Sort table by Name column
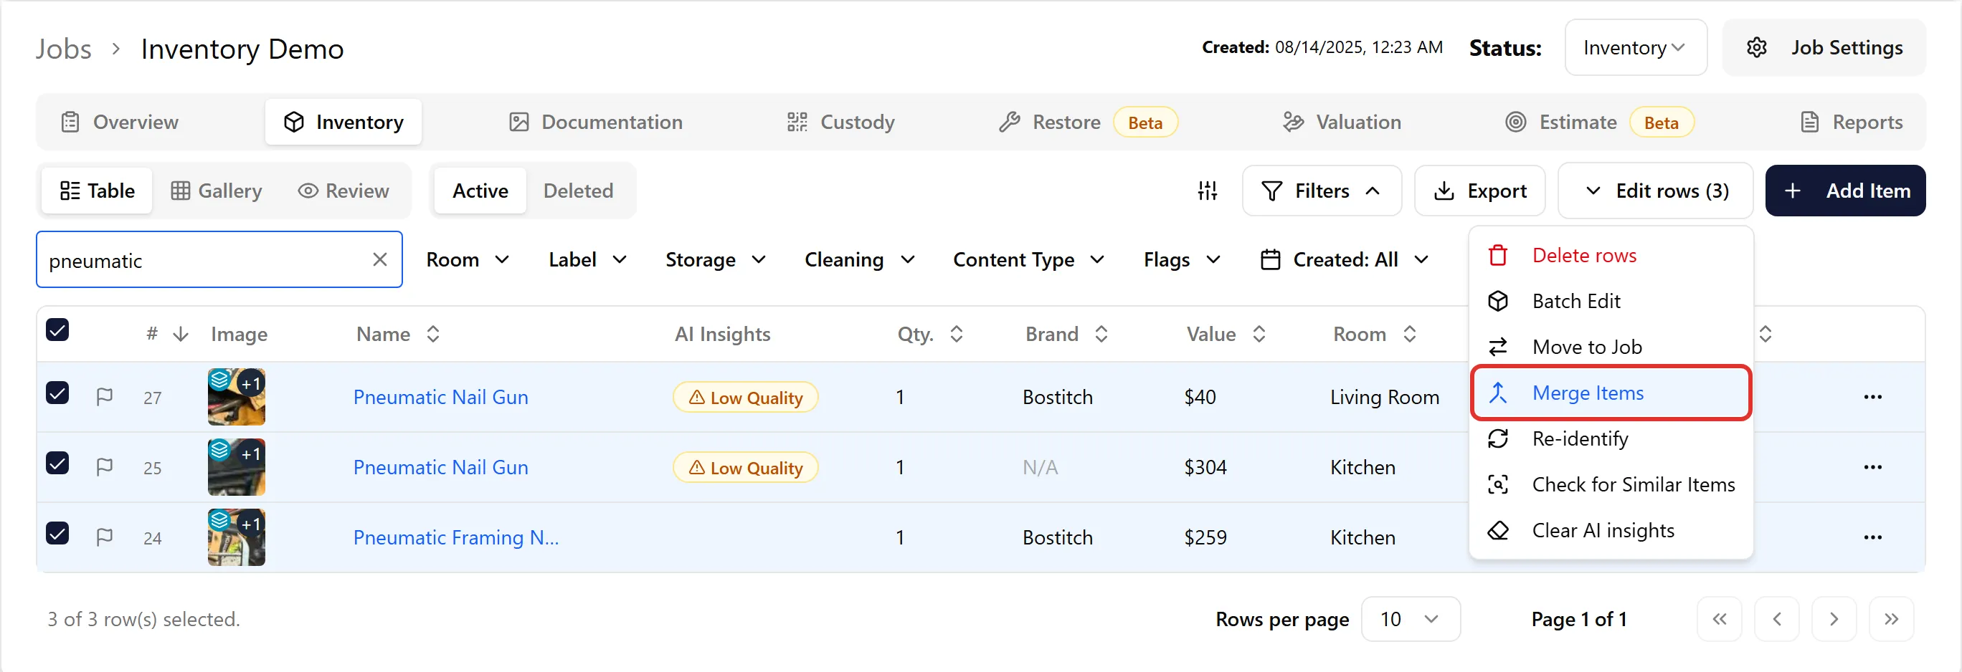 [x=433, y=334]
